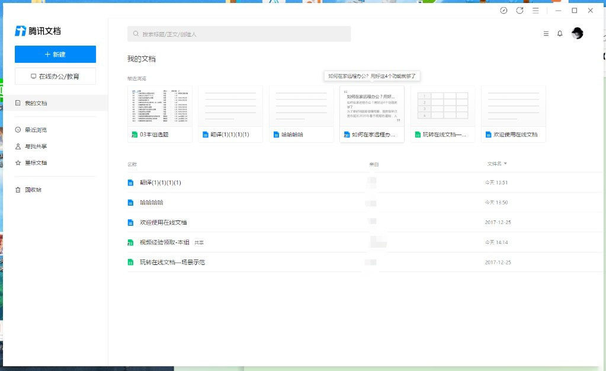Click the Tencent Docs logo
This screenshot has width=606, height=371.
click(x=38, y=31)
